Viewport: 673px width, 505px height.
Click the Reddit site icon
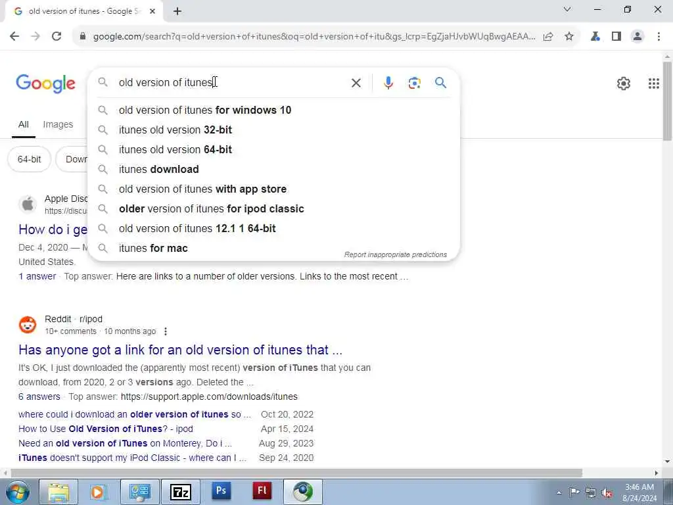[x=28, y=325]
